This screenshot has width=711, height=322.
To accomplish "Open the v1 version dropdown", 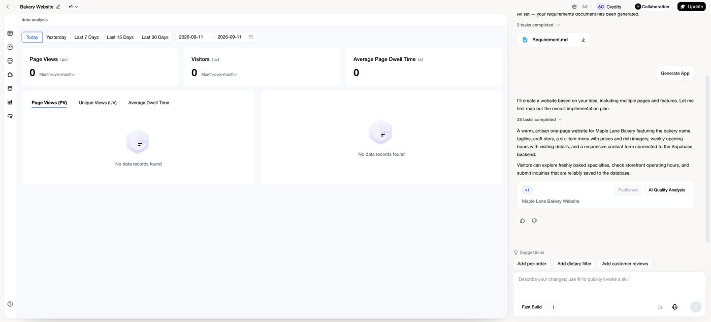I will [x=74, y=7].
